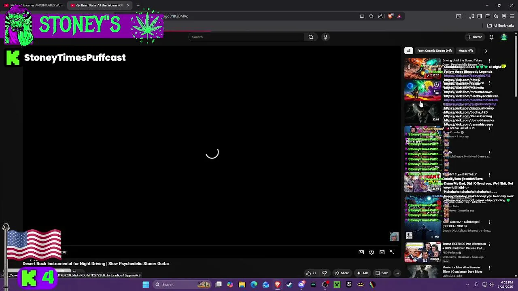Select the From Cosmic Desert Drift chip
Image resolution: width=518 pixels, height=291 pixels.
tap(434, 51)
